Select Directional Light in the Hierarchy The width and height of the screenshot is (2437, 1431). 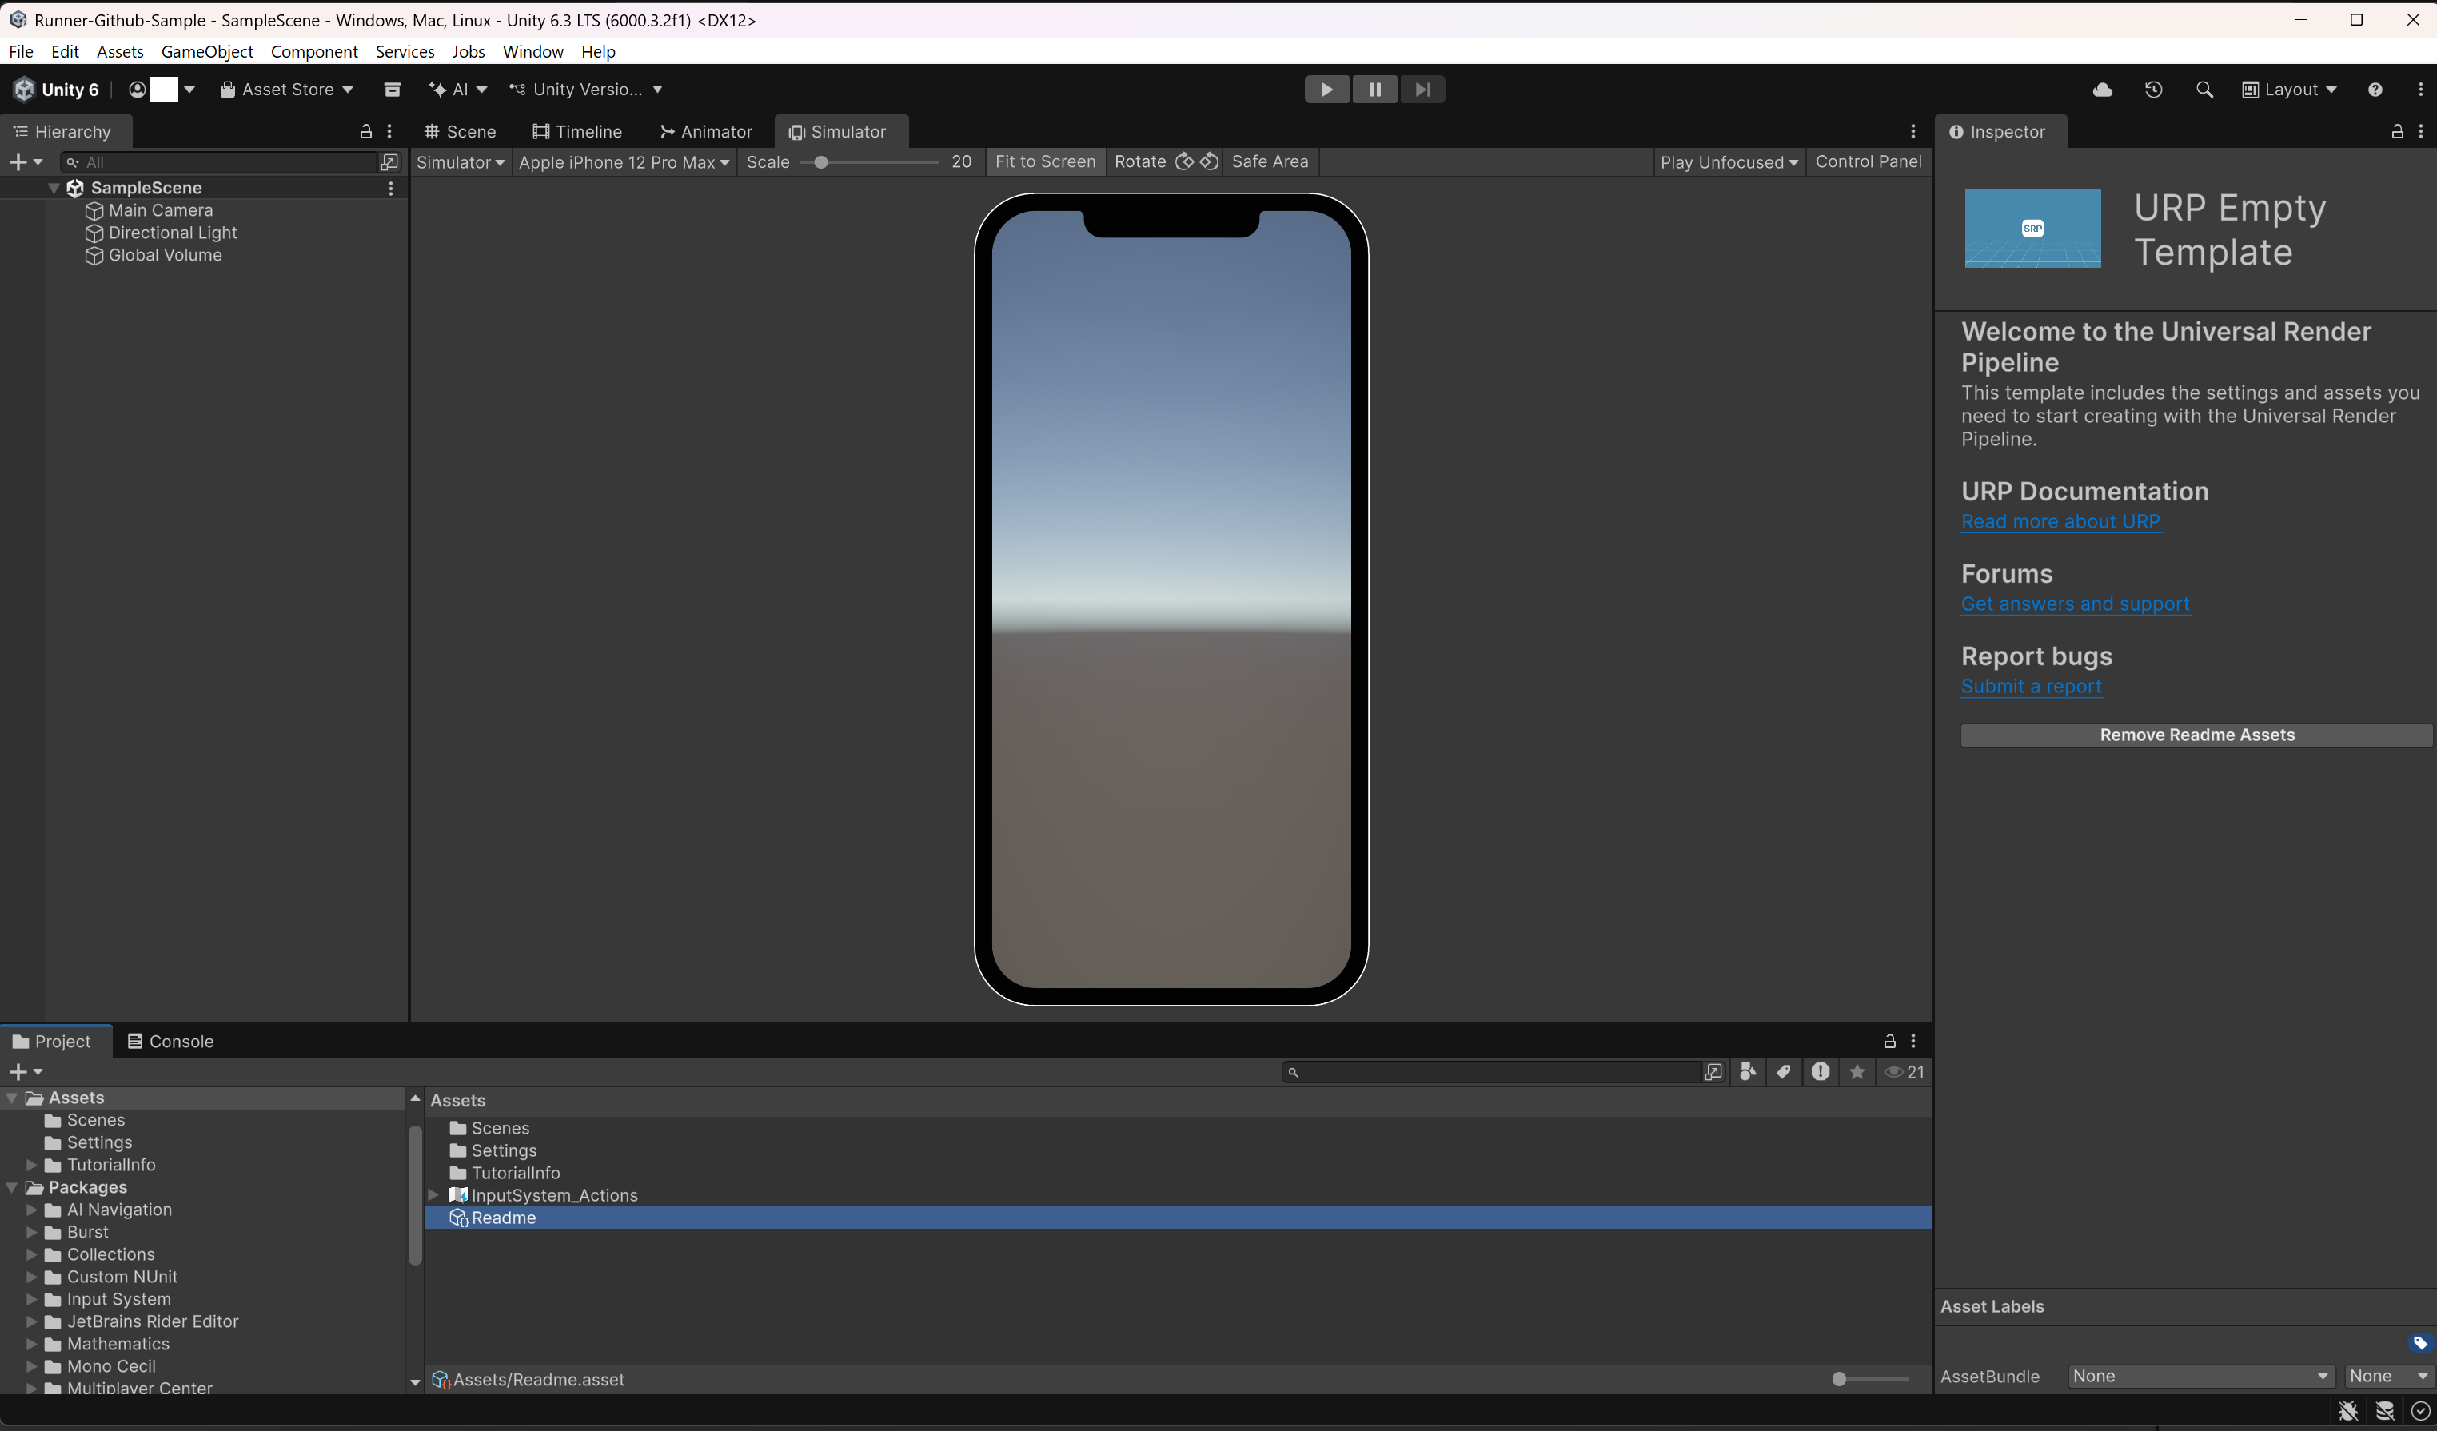pos(172,233)
